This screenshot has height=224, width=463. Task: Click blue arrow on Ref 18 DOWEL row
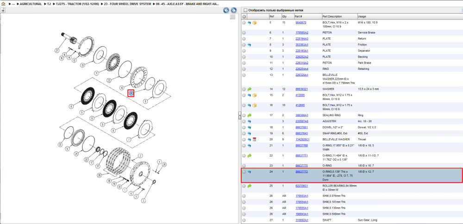[x=249, y=127]
